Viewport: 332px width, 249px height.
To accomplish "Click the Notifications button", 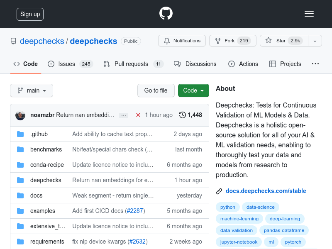I will pos(182,41).
